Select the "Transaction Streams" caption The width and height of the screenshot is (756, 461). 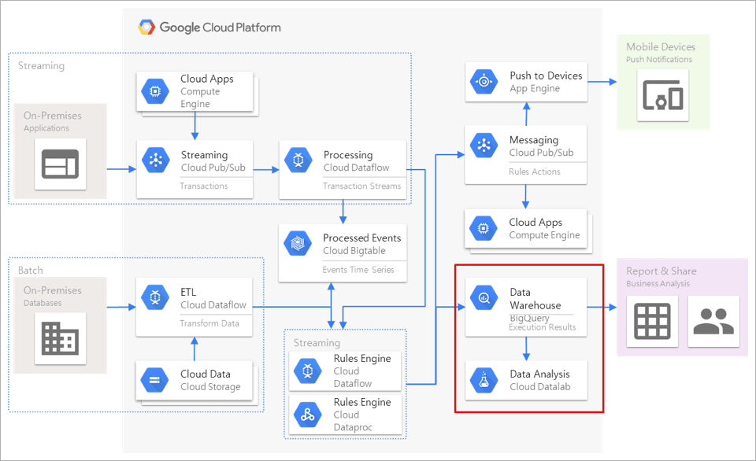click(362, 186)
